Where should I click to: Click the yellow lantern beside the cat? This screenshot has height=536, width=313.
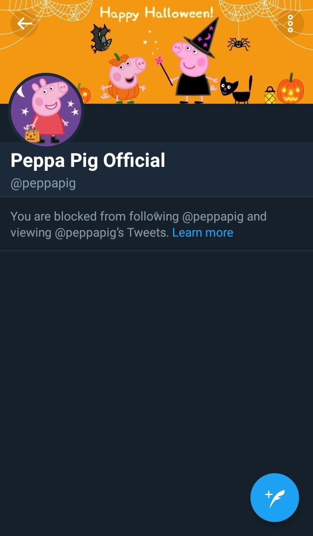270,95
